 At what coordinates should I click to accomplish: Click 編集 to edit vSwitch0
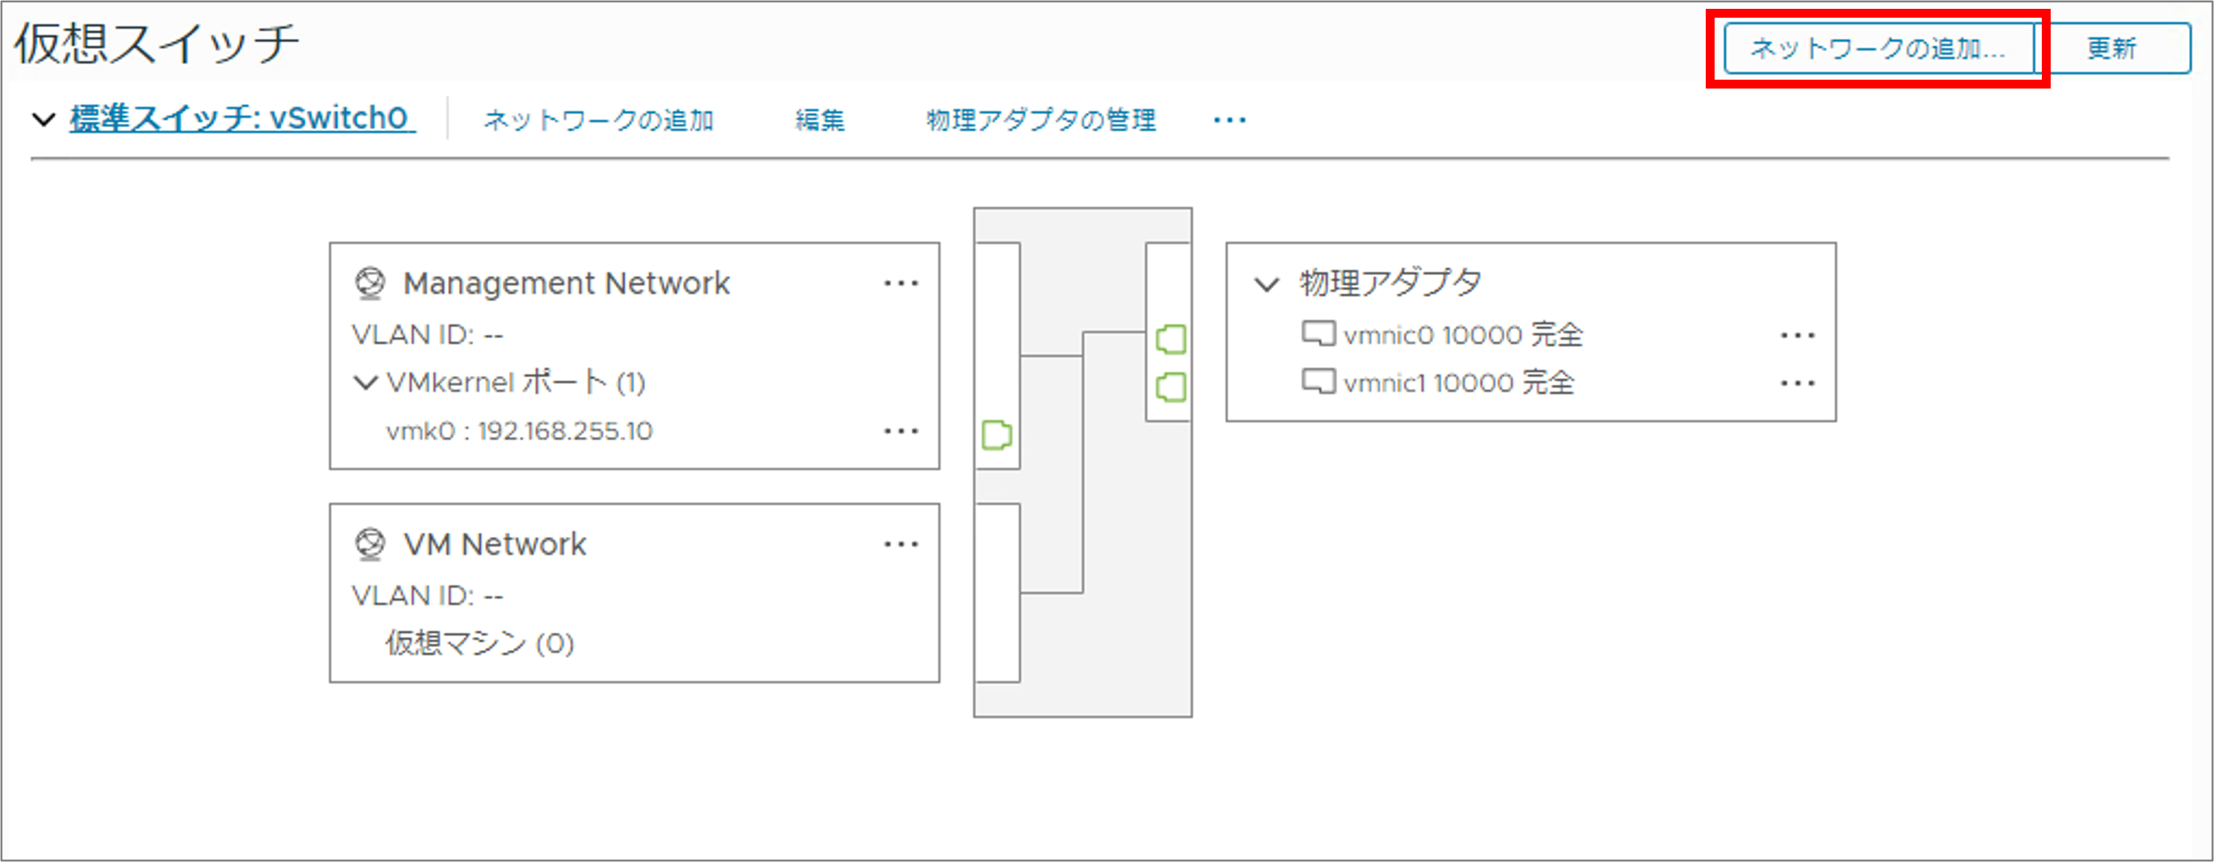pyautogui.click(x=820, y=120)
